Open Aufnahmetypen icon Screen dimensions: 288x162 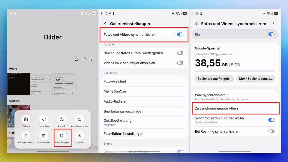tap(79, 119)
